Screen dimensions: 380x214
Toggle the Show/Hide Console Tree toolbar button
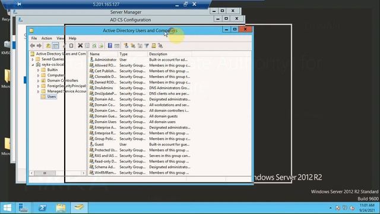pos(55,46)
